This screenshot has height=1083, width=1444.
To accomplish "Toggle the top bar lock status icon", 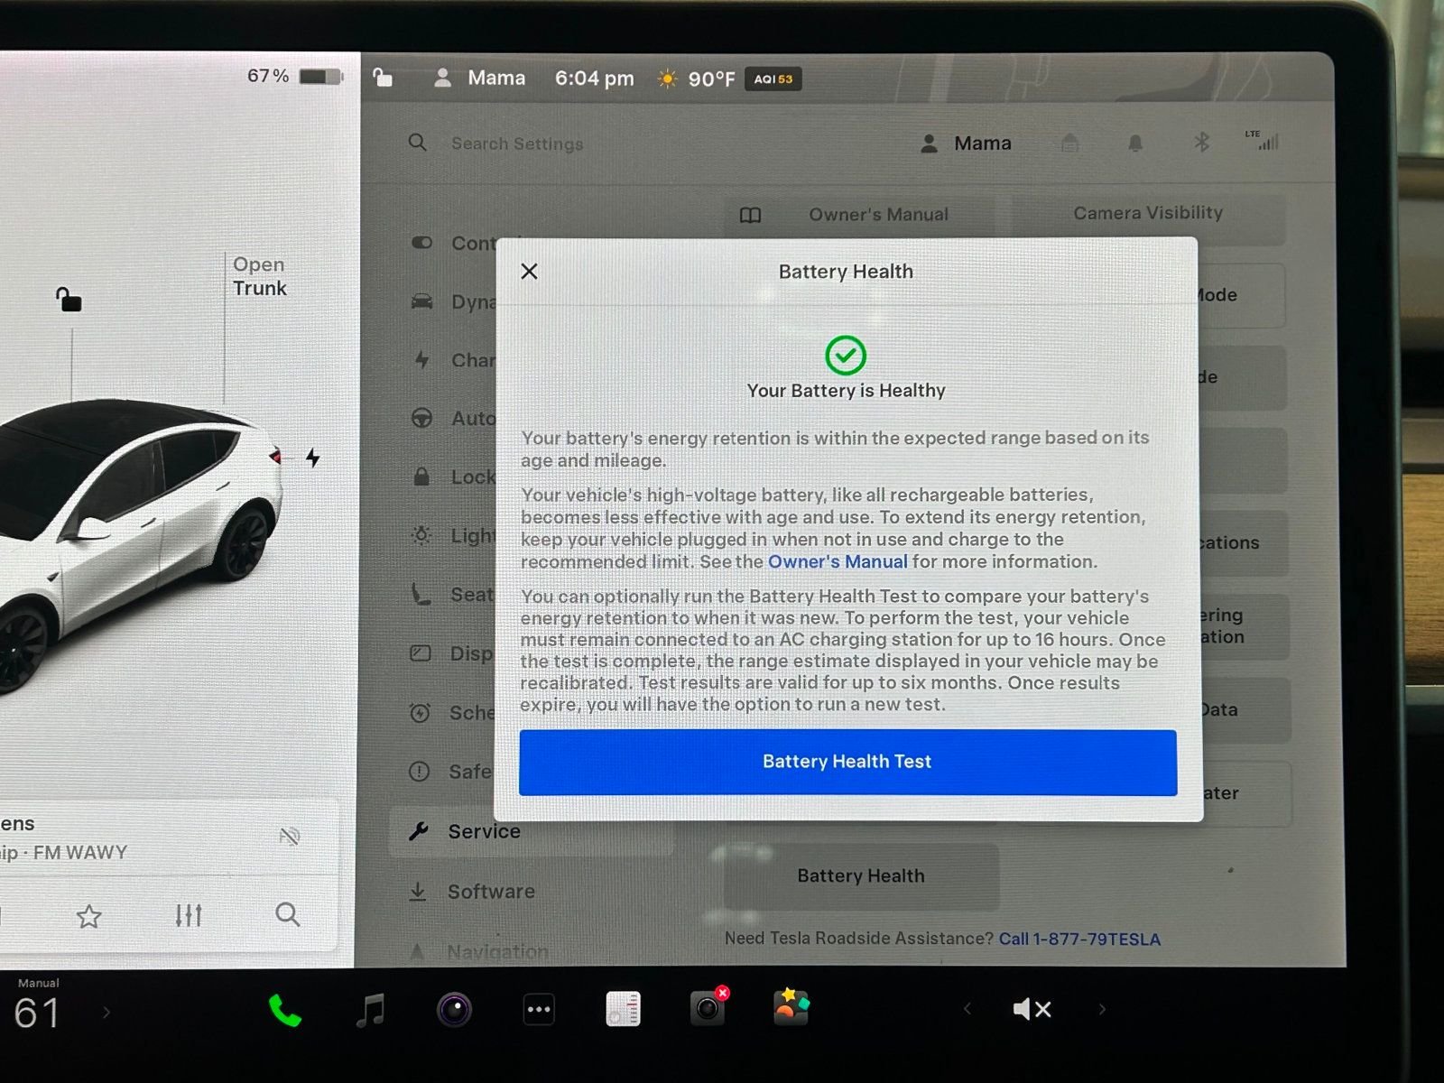I will click(x=383, y=78).
